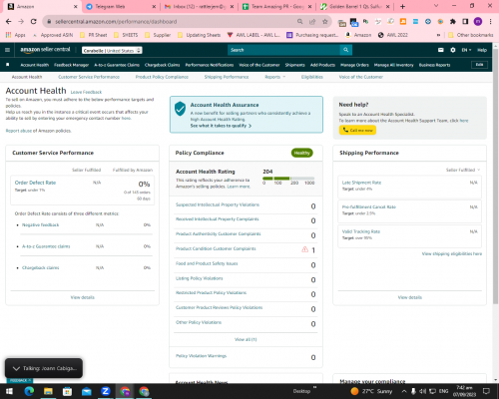Click the browser back arrow
This screenshot has width=499, height=399.
coord(9,22)
